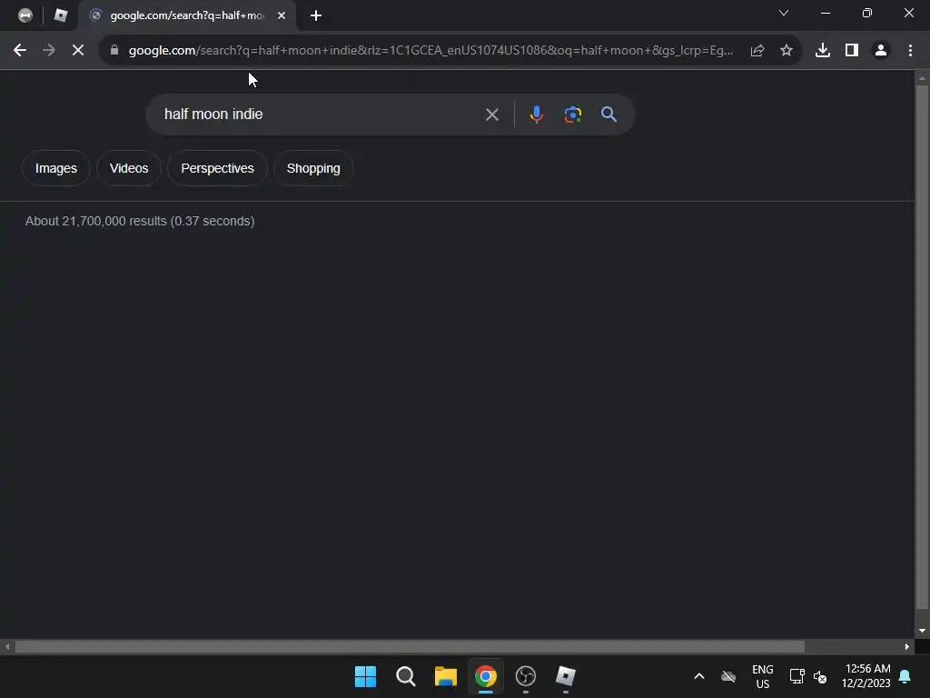Viewport: 930px width, 698px height.
Task: Click the address bar URL
Action: click(x=430, y=51)
